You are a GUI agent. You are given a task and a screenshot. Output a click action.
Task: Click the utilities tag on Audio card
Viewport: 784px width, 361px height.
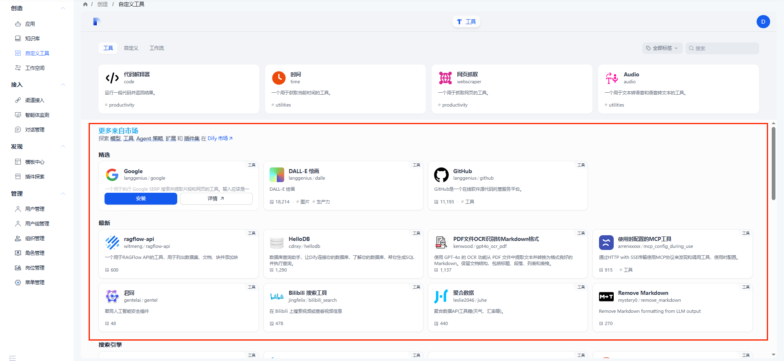point(615,105)
